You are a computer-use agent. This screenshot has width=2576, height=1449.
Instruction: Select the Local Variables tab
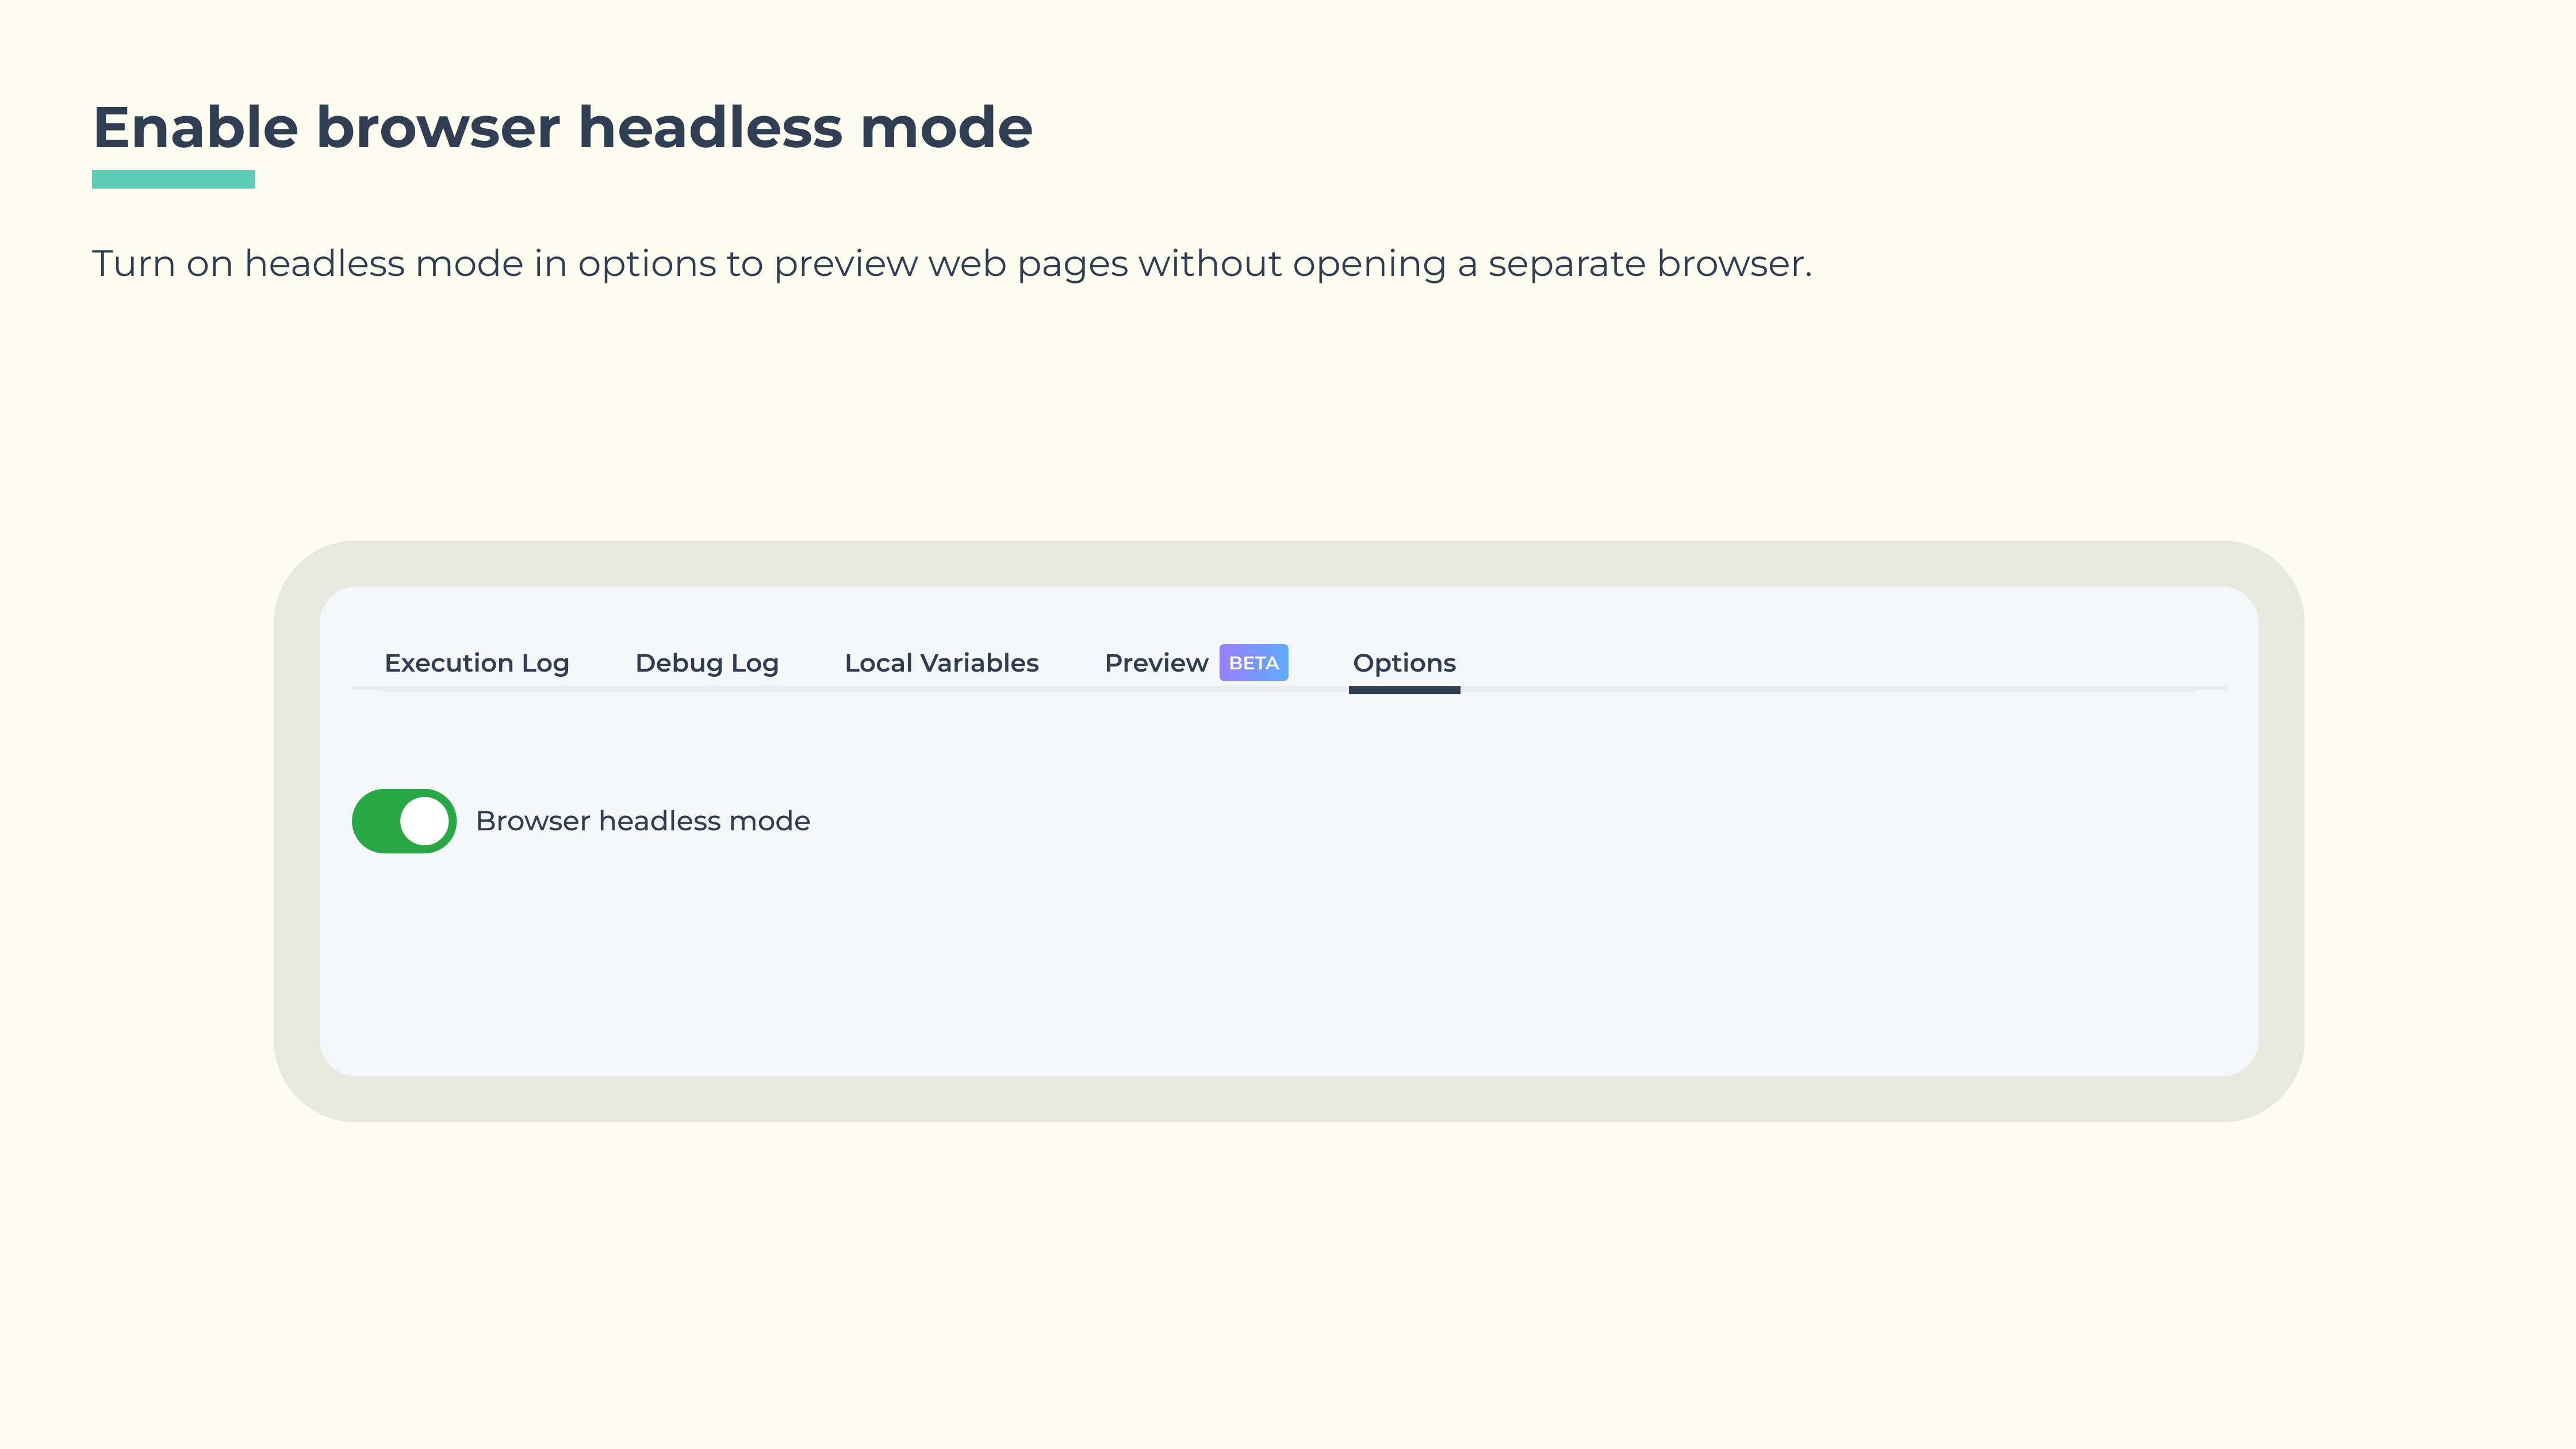point(941,663)
